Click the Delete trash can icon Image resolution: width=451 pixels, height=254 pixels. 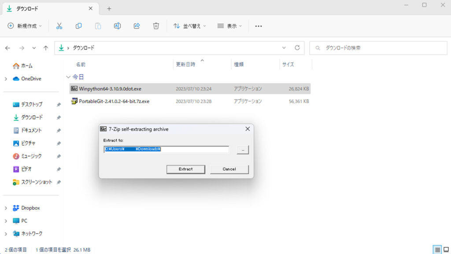(x=156, y=26)
